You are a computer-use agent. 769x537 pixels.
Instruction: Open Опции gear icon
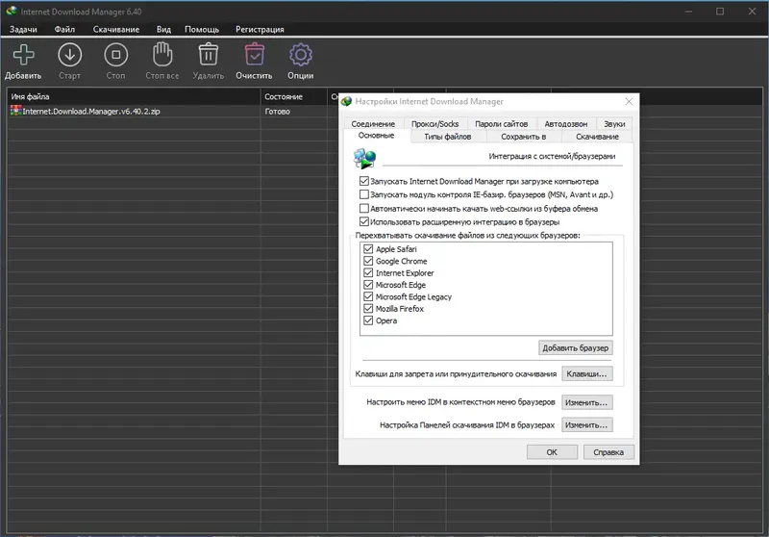301,55
